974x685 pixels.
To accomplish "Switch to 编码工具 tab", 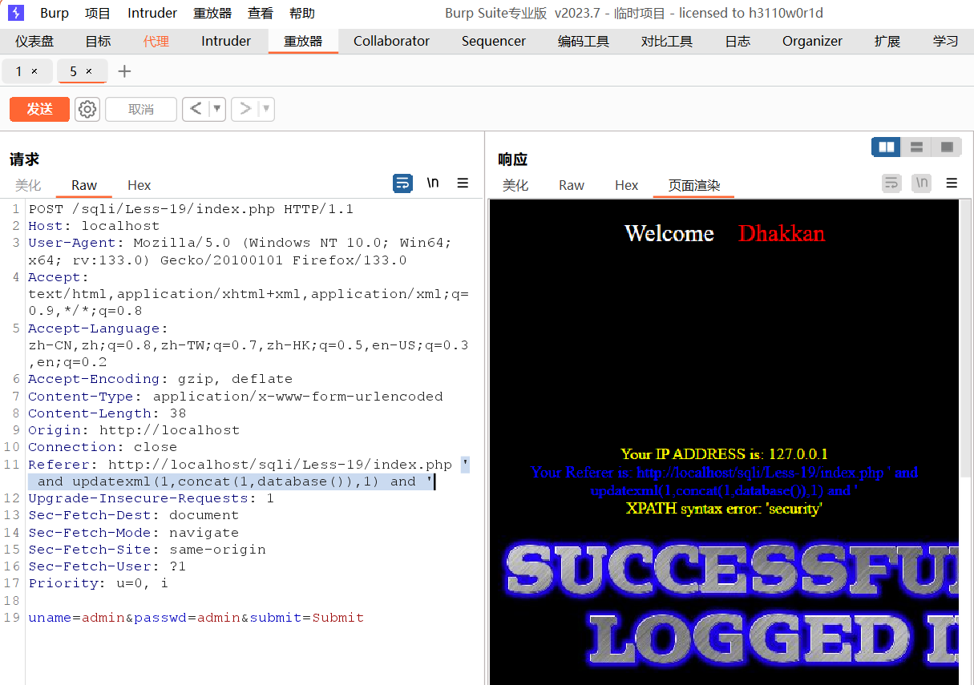I will point(584,41).
